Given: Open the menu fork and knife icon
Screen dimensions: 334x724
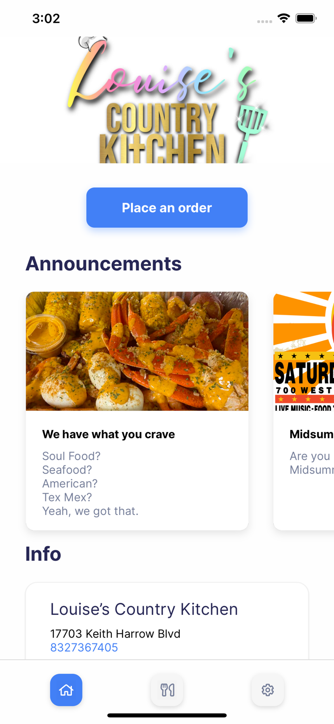Looking at the screenshot, I should click(x=167, y=690).
